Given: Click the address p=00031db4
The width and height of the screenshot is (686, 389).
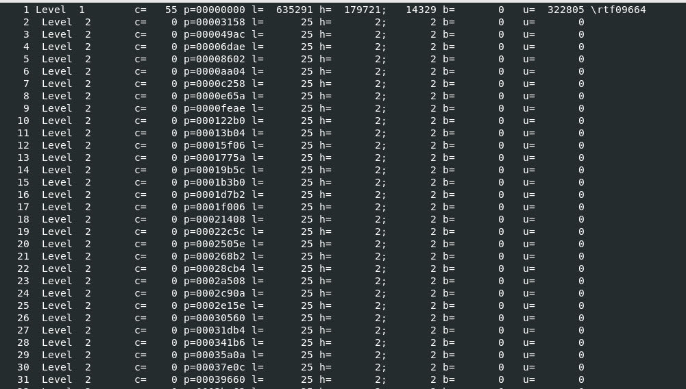Looking at the screenshot, I should [x=214, y=330].
